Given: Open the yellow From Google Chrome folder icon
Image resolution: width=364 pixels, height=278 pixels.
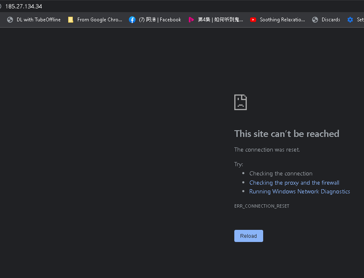Looking at the screenshot, I should click(x=71, y=20).
